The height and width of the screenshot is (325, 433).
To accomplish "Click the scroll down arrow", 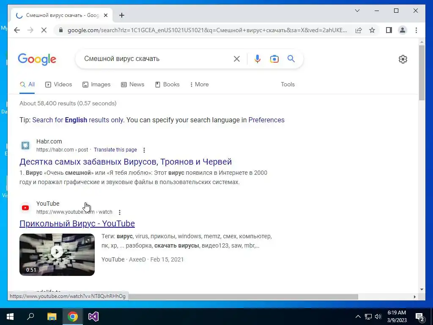I will click(422, 289).
